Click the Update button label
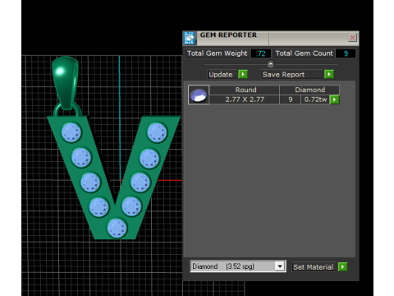The image size is (394, 296). click(222, 75)
